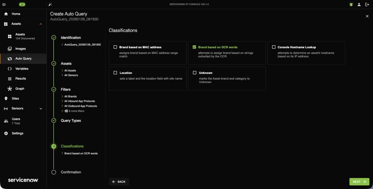Click the BACK button
The image size is (373, 189).
coord(119,181)
